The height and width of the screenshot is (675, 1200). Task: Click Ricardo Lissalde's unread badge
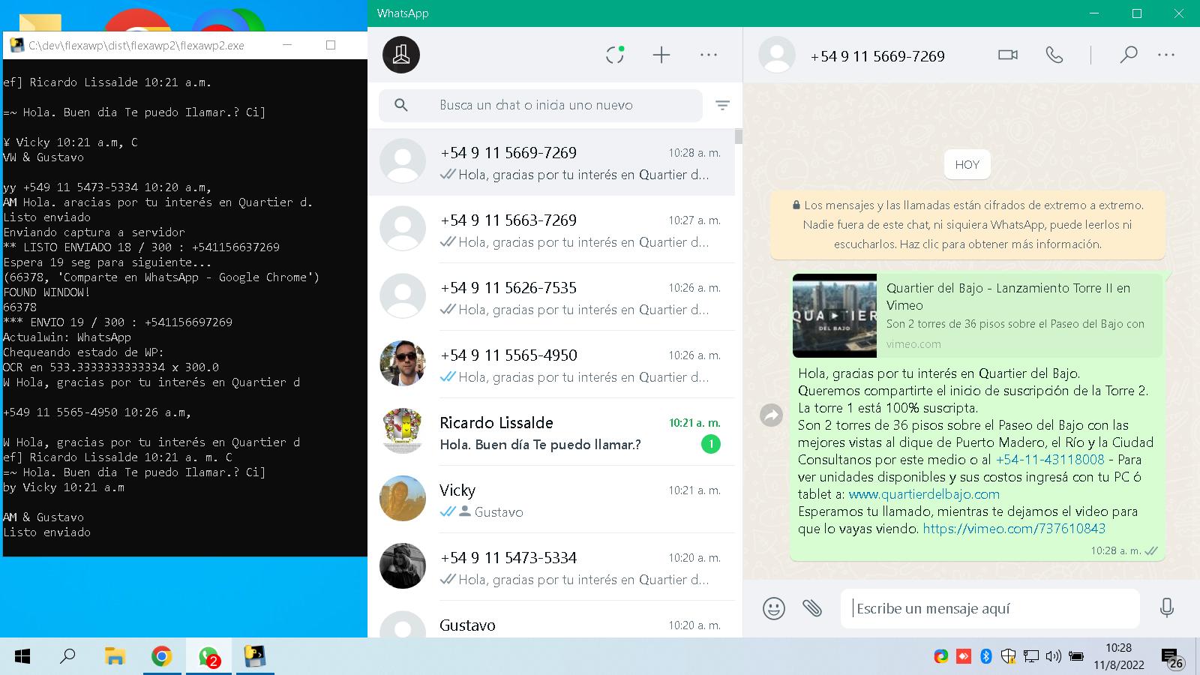[711, 445]
